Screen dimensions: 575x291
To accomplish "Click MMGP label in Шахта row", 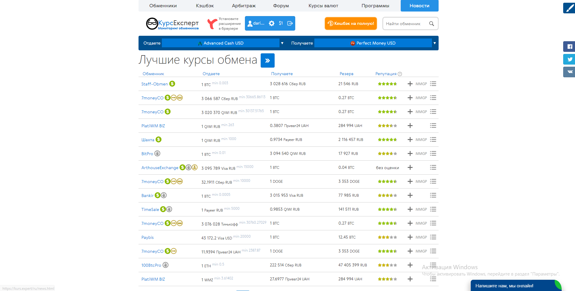I will (x=421, y=140).
